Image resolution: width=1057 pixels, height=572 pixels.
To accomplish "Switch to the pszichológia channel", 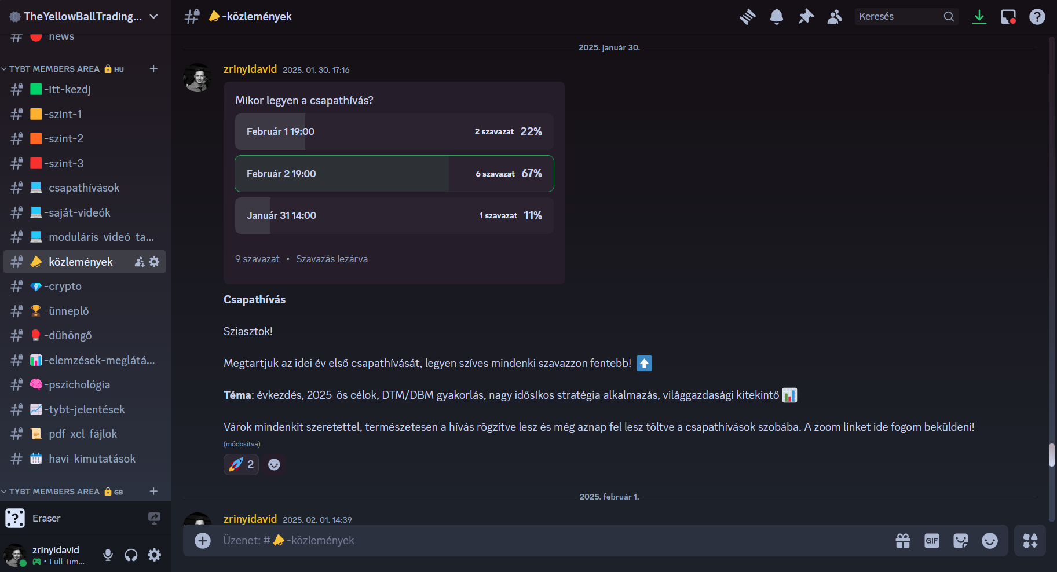I will click(x=85, y=385).
